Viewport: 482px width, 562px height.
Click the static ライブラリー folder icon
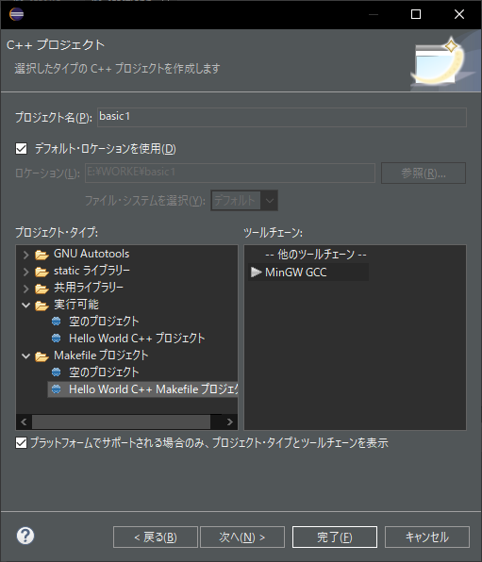tap(42, 272)
